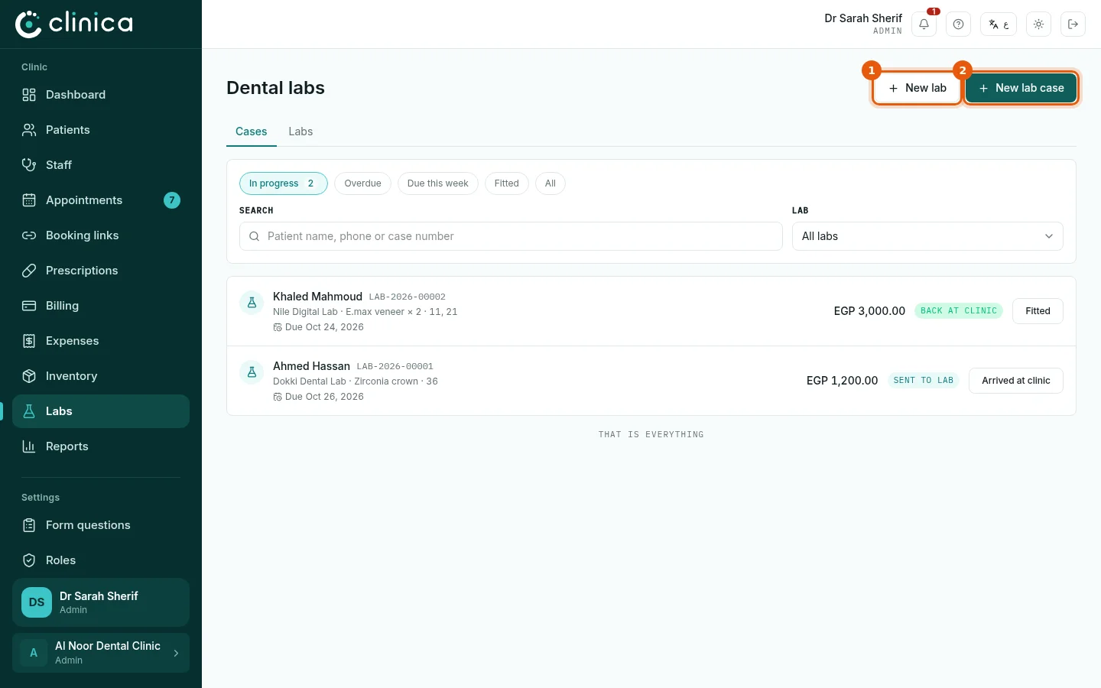This screenshot has width=1101, height=688.
Task: Click the flask icon beside Khaled Mahmoud
Action: click(252, 303)
